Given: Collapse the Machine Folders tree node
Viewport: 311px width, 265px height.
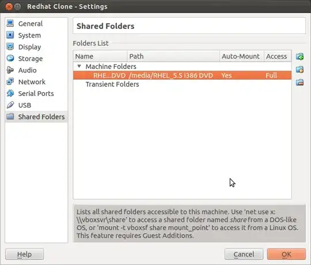Looking at the screenshot, I should click(79, 66).
